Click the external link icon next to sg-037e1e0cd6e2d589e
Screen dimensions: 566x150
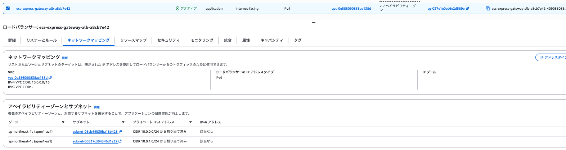click(x=467, y=9)
